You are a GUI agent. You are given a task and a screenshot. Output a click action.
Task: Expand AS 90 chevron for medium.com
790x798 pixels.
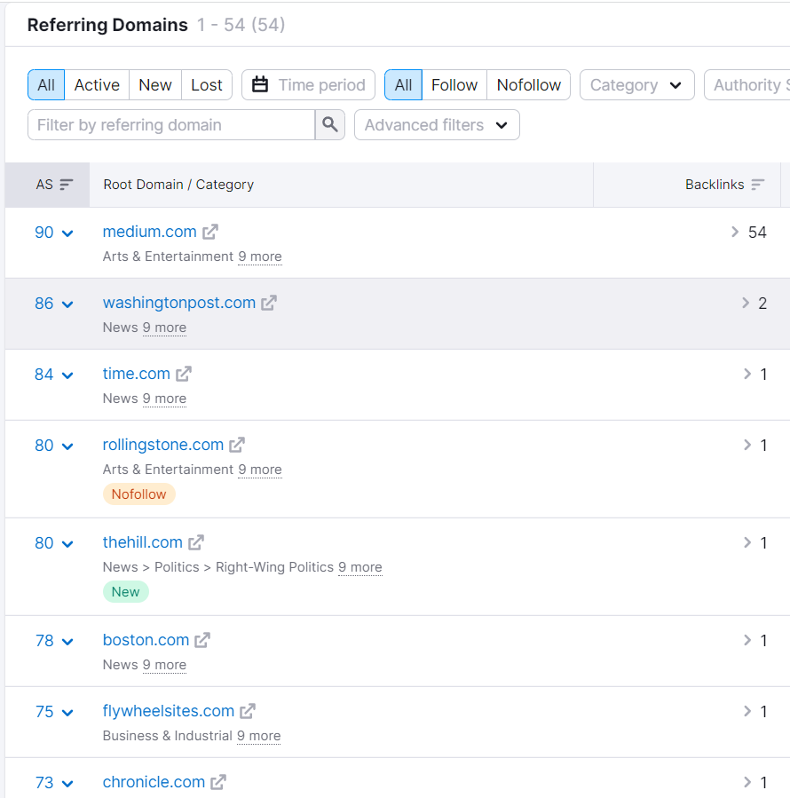(67, 233)
